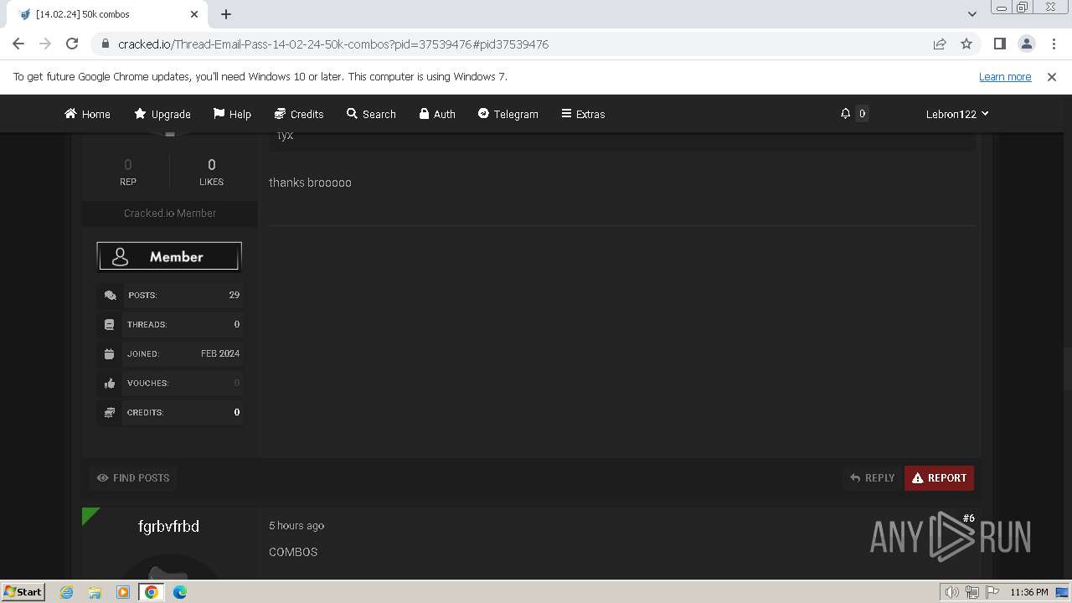Open network status tray icon
This screenshot has height=603, width=1072.
972,592
